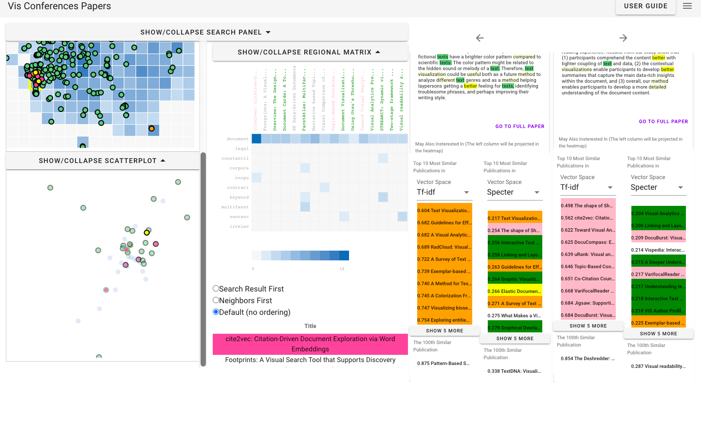This screenshot has height=438, width=701.
Task: Open 0.854 The Deshredder 100th publication
Action: click(588, 359)
